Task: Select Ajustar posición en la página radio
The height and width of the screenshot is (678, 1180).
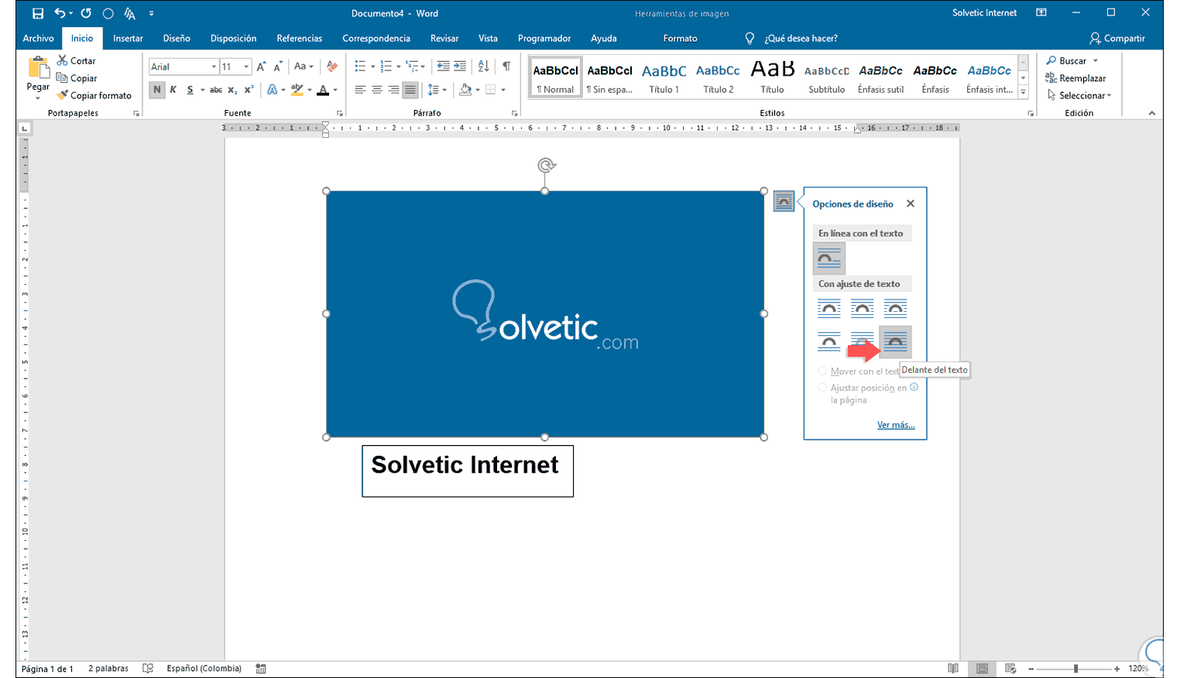Action: coord(822,388)
